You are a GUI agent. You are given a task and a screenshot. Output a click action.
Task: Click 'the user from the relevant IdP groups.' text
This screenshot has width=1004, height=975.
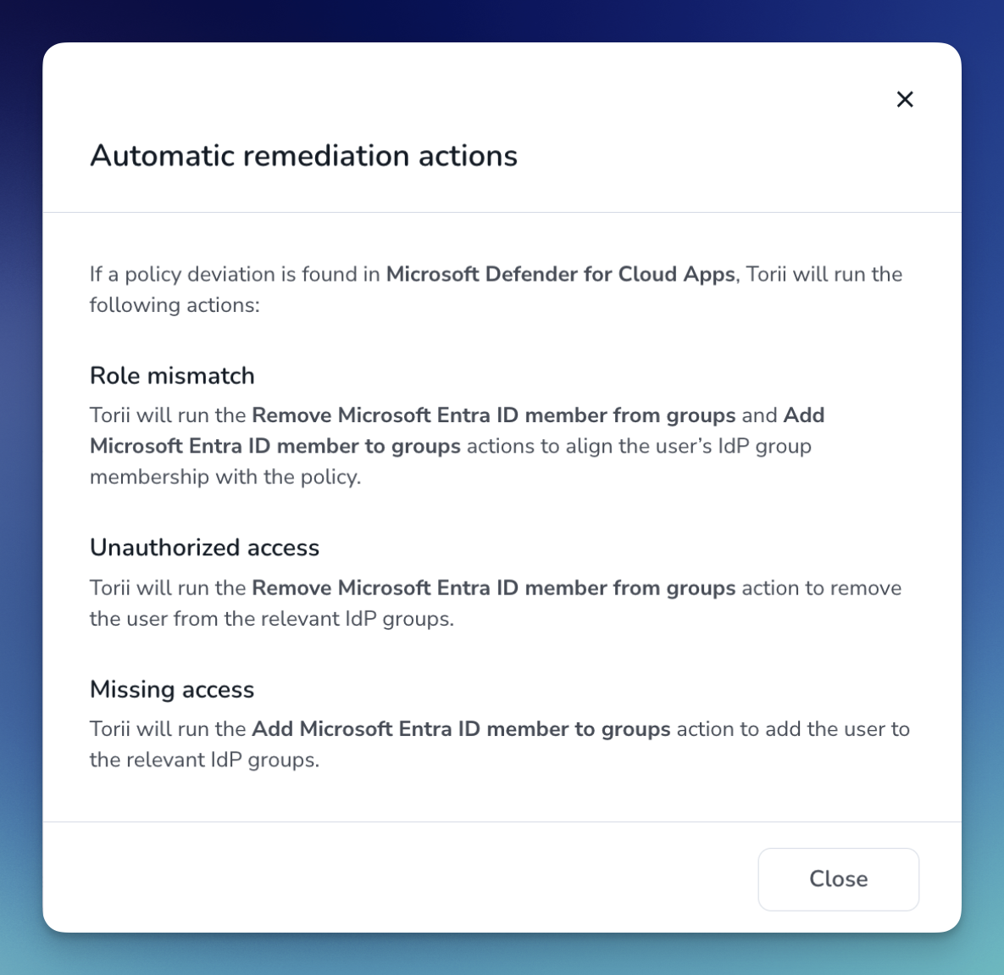[271, 619]
